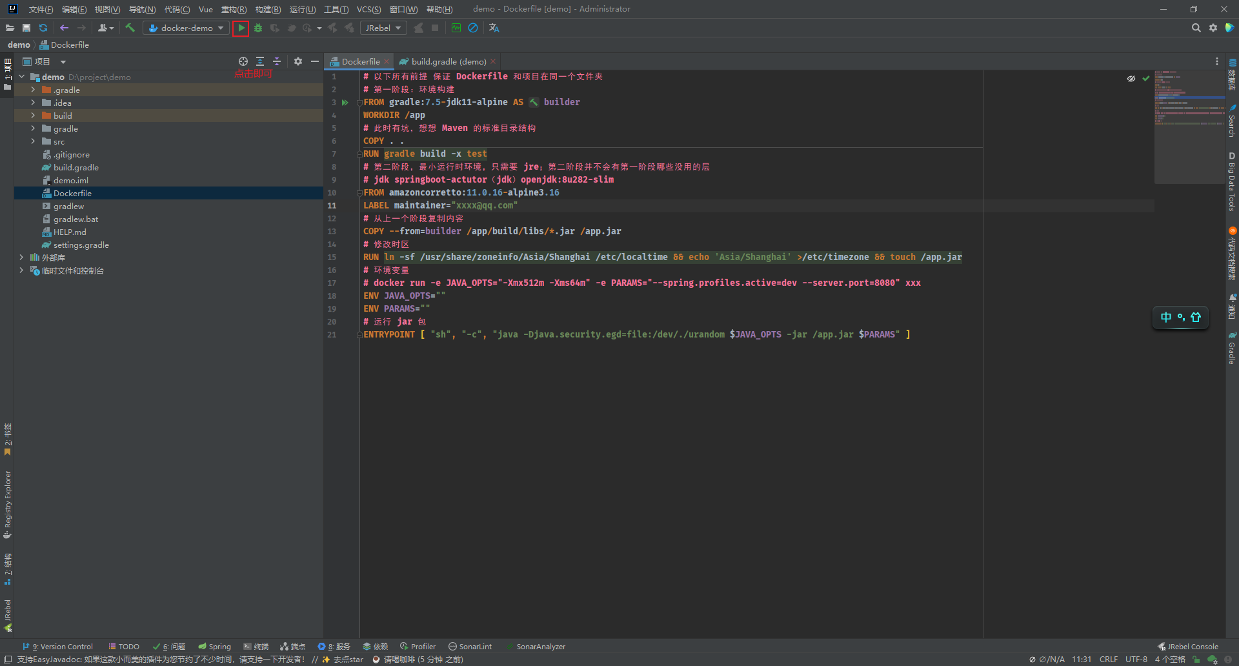Viewport: 1239px width, 666px height.
Task: Open the Version Control tool window
Action: pos(57,646)
